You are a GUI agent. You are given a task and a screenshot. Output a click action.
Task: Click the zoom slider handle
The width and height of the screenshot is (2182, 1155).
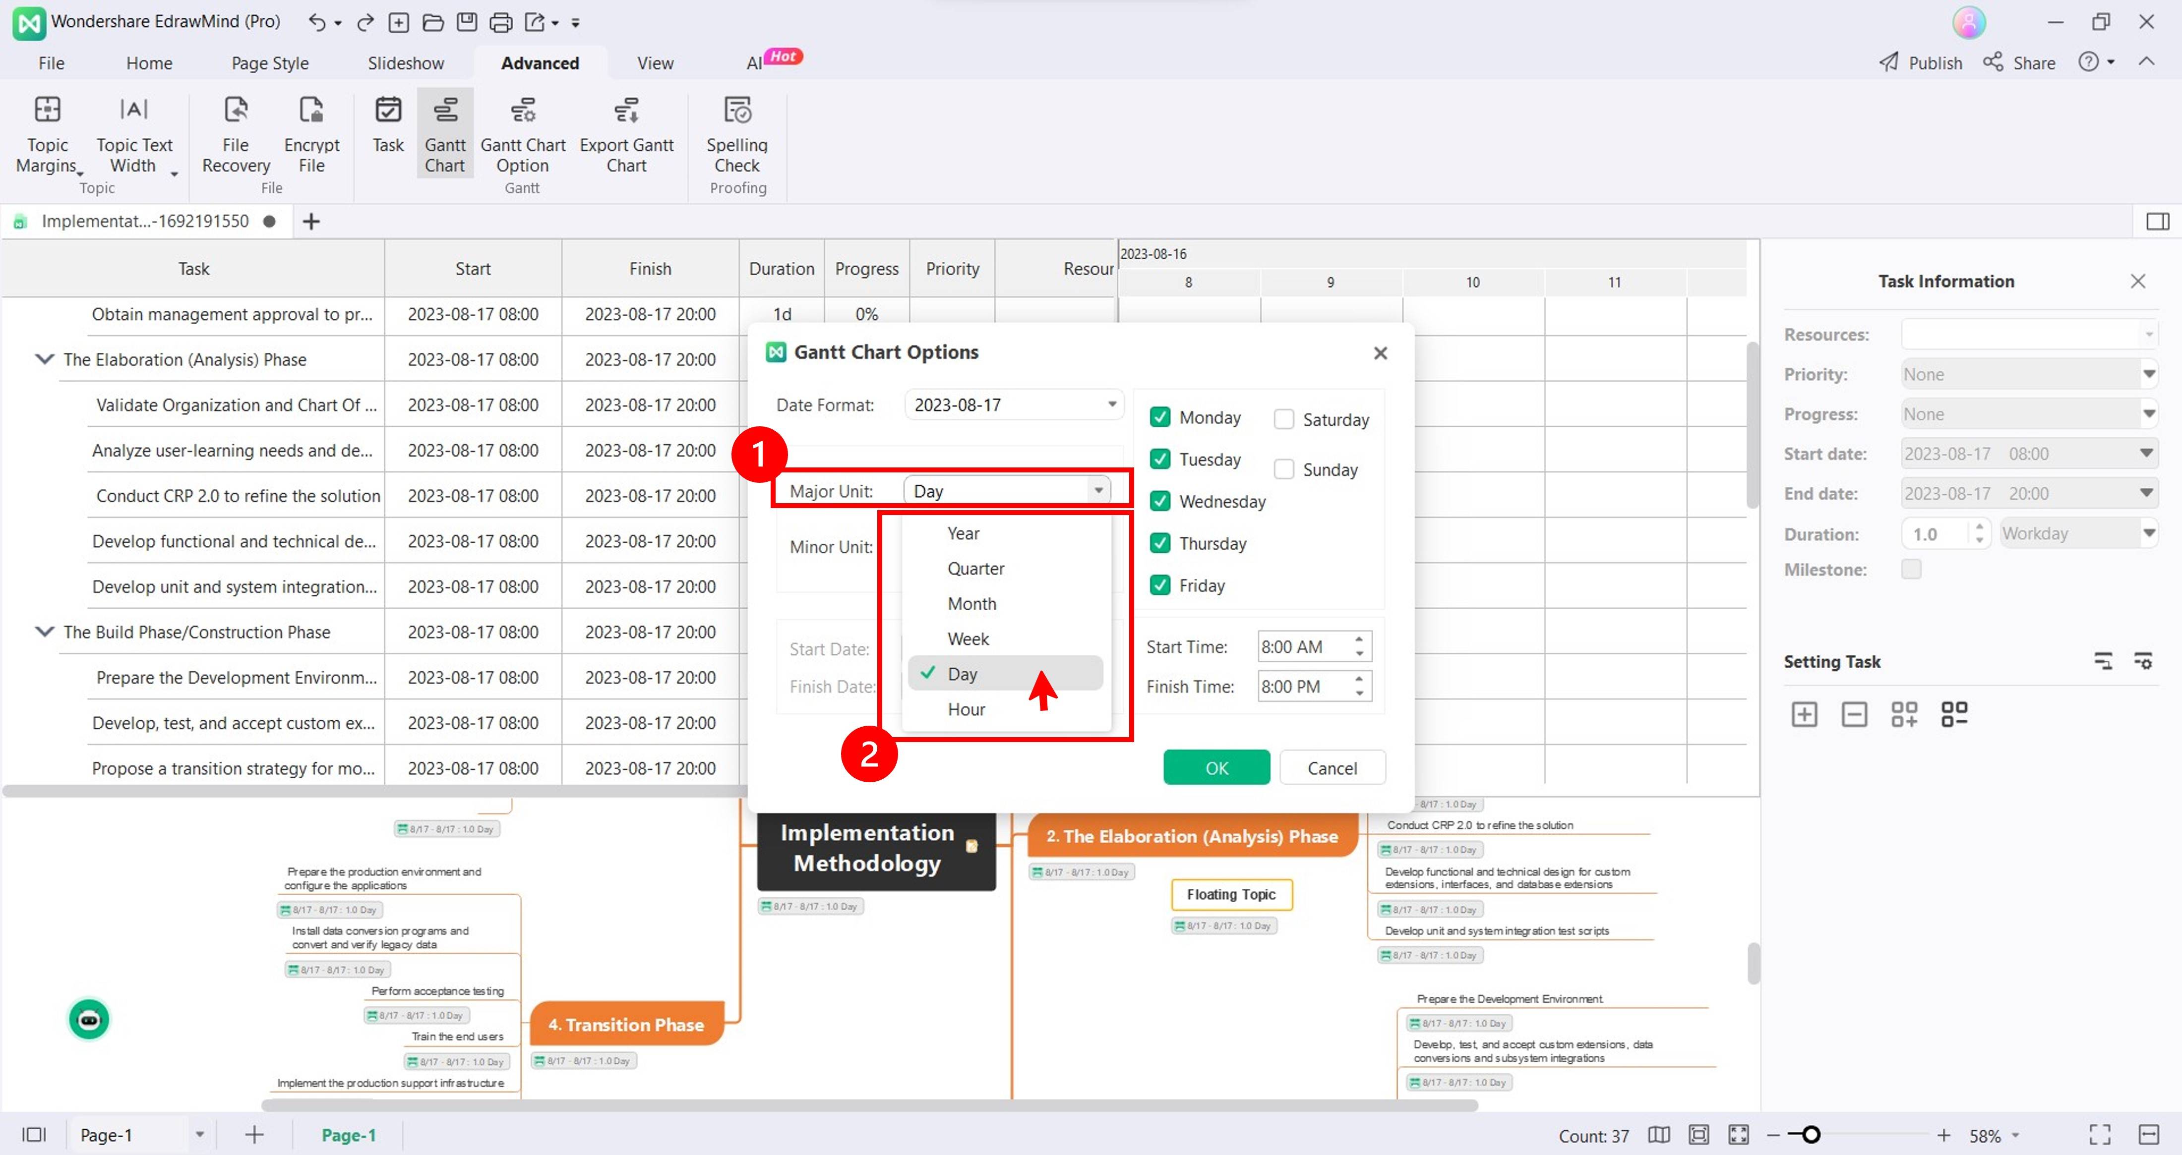pos(1810,1135)
